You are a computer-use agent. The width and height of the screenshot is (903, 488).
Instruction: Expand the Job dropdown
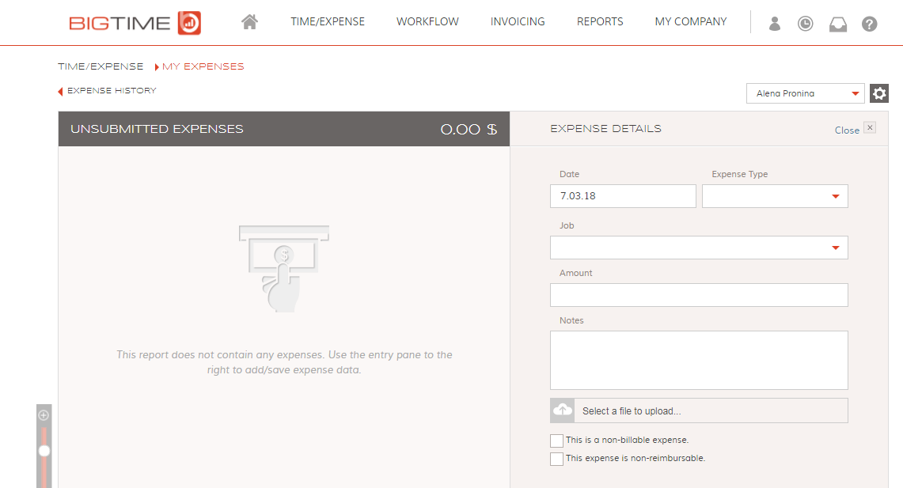[699, 248]
